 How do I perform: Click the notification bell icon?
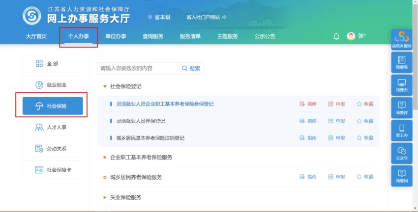click(336, 36)
